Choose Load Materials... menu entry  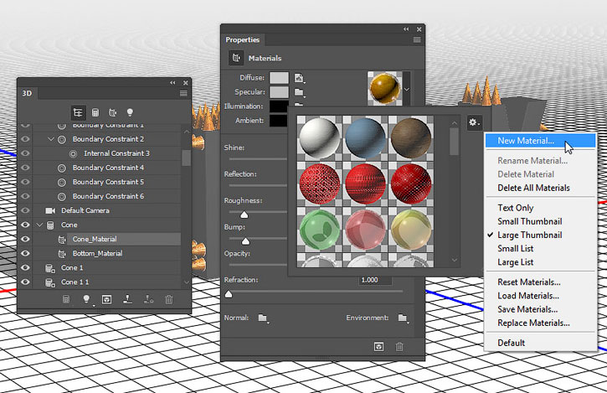(528, 296)
